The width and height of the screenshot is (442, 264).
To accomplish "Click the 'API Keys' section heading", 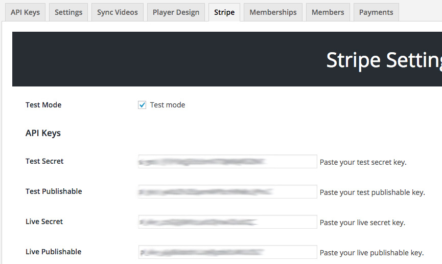I will click(43, 133).
